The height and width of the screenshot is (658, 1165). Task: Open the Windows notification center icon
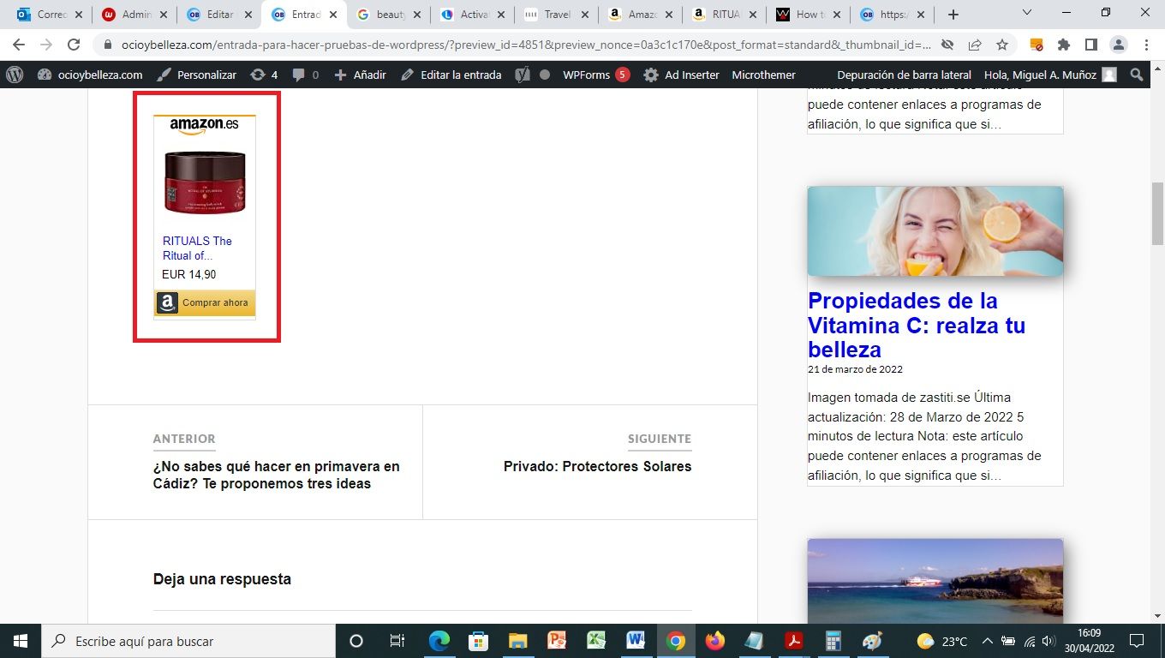tap(1137, 641)
